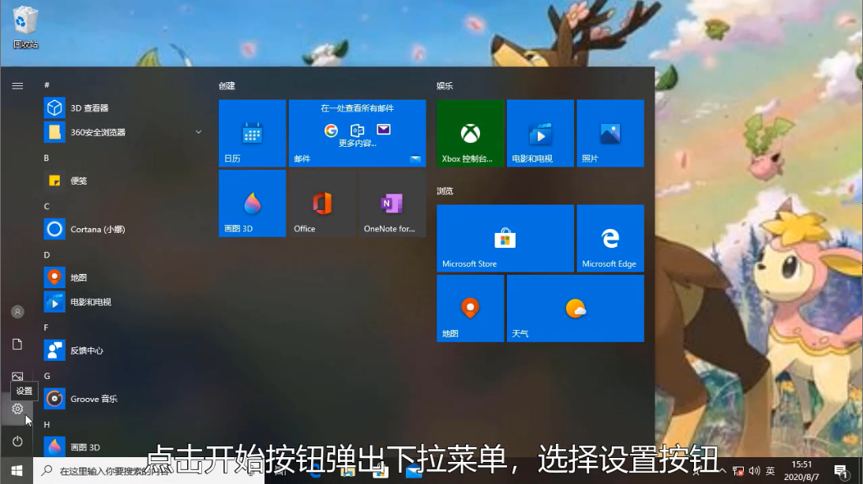This screenshot has height=484, width=863.
Task: Click the volume icon to open volume slider
Action: [x=754, y=471]
